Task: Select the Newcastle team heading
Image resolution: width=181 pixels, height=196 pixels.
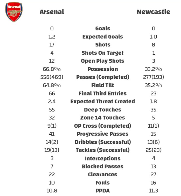Action: [x=154, y=12]
